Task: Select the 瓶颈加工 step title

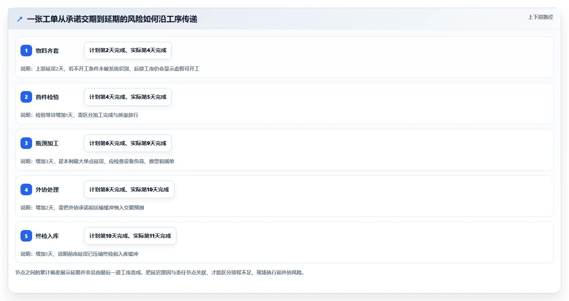Action: click(x=47, y=143)
